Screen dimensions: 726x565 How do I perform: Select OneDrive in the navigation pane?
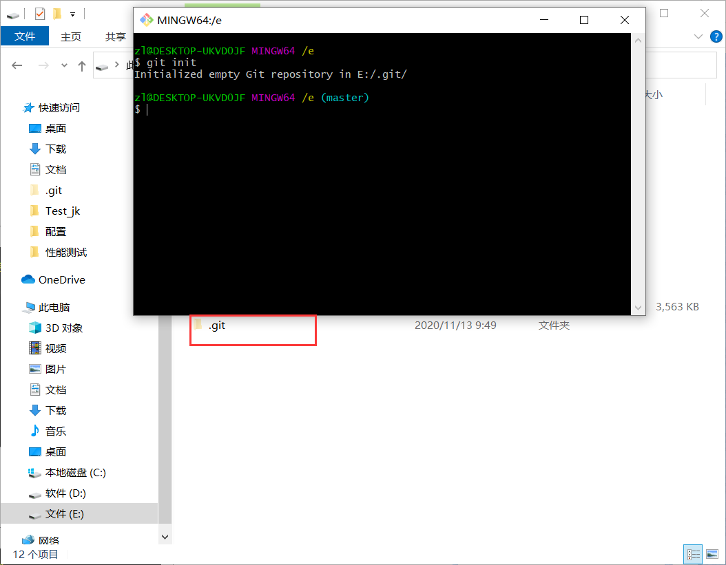pyautogui.click(x=61, y=279)
